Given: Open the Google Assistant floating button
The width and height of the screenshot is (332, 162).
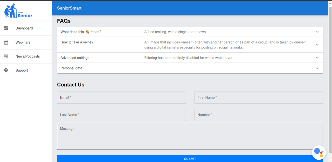Looking at the screenshot, I should pyautogui.click(x=319, y=153).
